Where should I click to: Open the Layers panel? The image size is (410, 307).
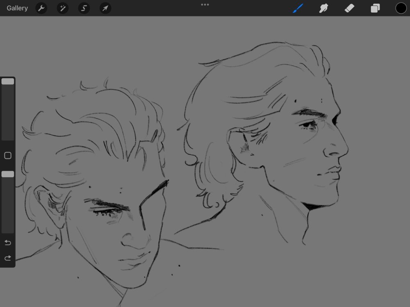coord(375,8)
